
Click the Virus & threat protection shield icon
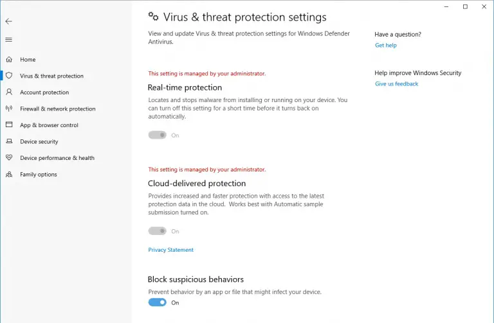(9, 76)
